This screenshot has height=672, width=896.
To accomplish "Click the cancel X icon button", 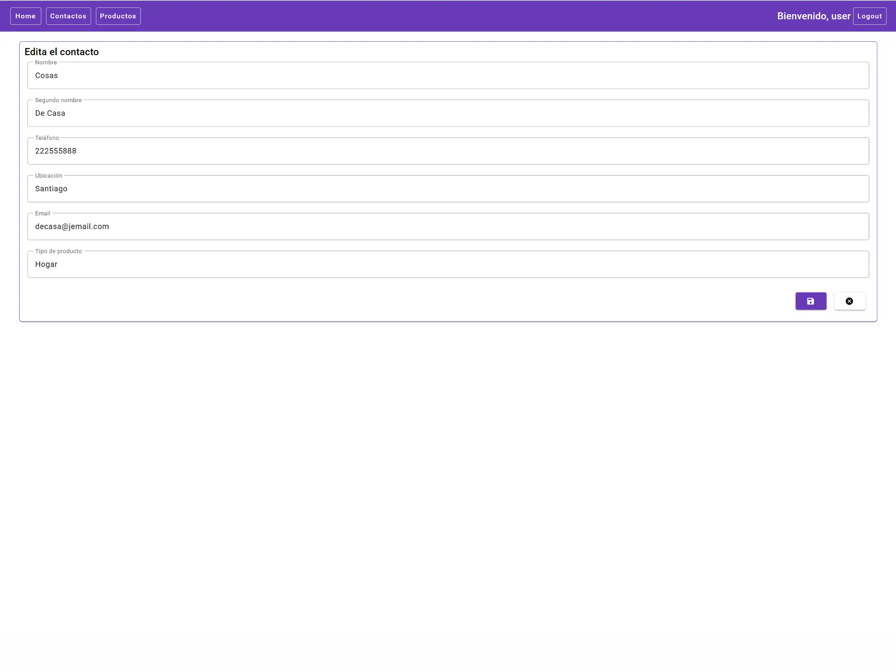I will coord(849,301).
